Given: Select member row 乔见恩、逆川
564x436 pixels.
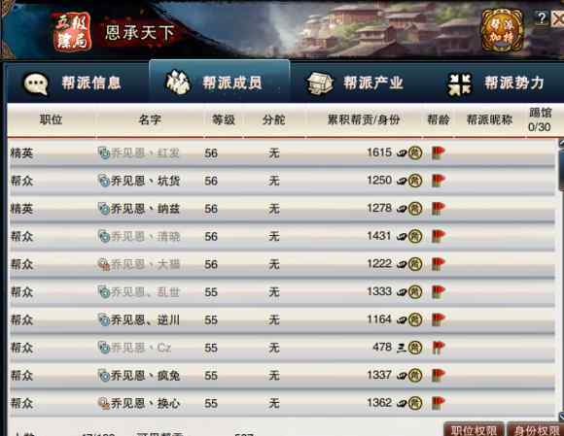Looking at the screenshot, I should [282, 319].
